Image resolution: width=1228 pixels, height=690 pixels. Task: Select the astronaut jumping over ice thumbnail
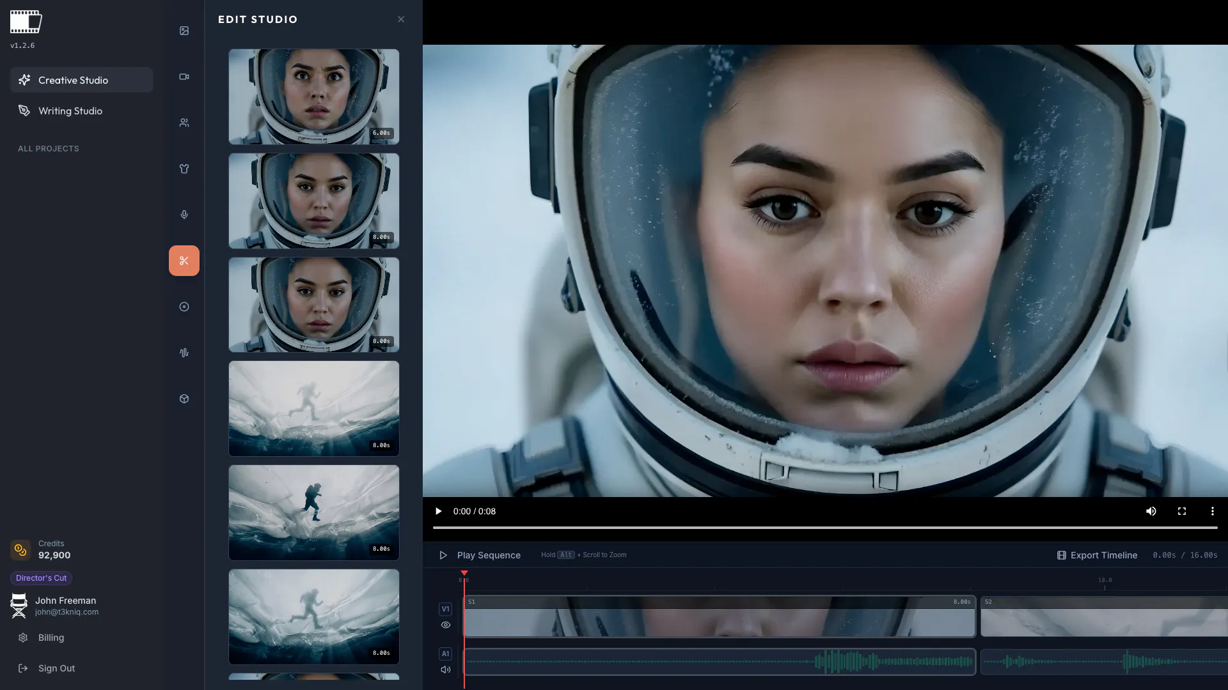[x=314, y=513]
